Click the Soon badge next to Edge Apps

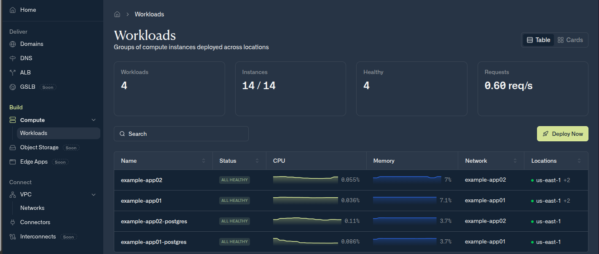coord(60,162)
